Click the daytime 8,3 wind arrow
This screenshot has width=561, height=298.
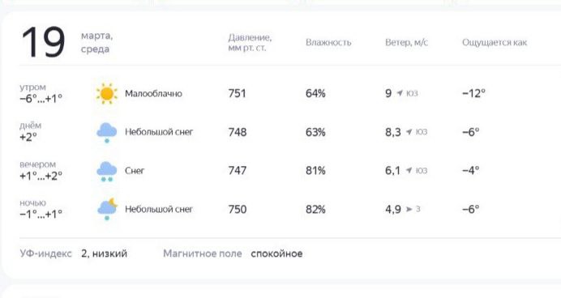coord(409,132)
